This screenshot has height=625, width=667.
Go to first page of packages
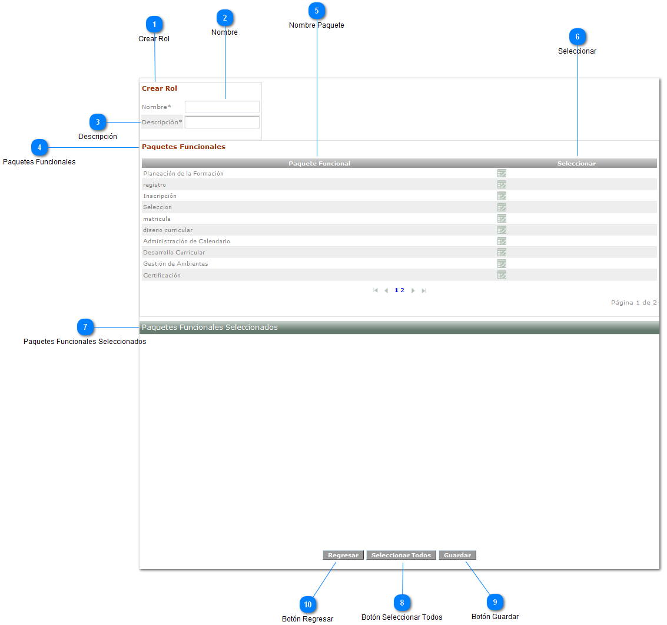(x=376, y=290)
